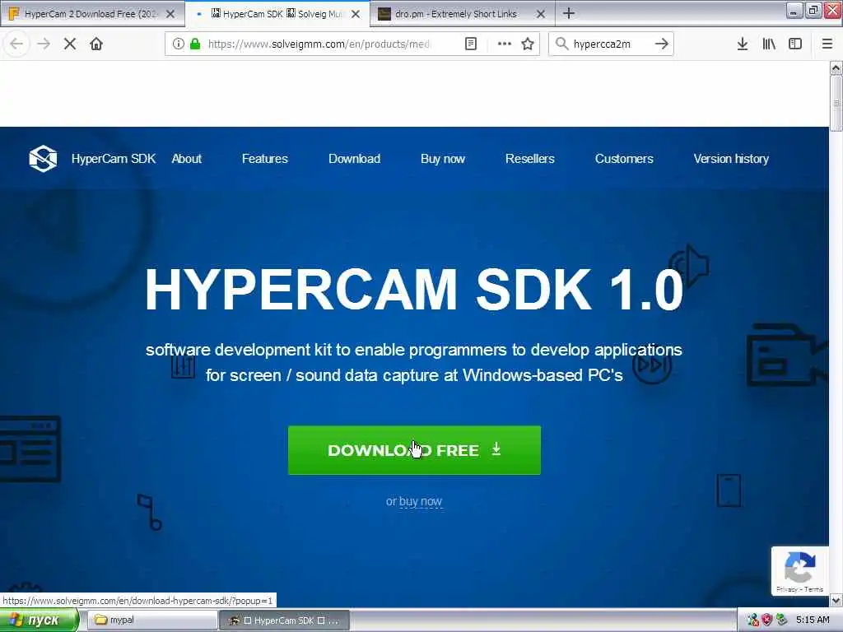Viewport: 843px width, 632px height.
Task: Open the Windows Start (пуск) button
Action: pos(39,620)
